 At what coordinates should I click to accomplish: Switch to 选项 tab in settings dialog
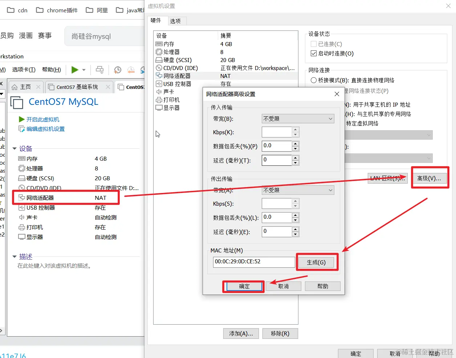(175, 21)
